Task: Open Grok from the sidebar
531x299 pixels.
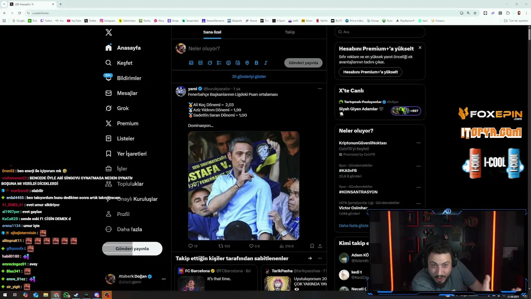Action: pyautogui.click(x=117, y=108)
